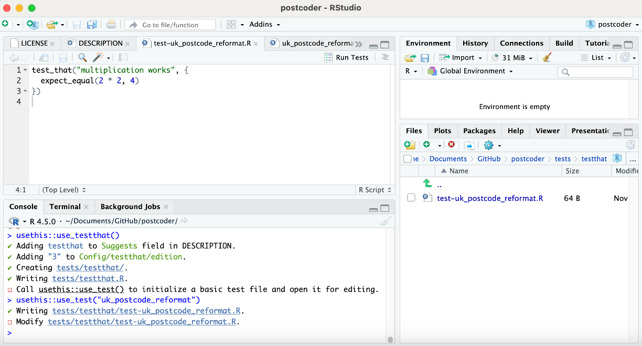Open the code tools magic wand
This screenshot has width=642, height=346.
click(x=99, y=58)
